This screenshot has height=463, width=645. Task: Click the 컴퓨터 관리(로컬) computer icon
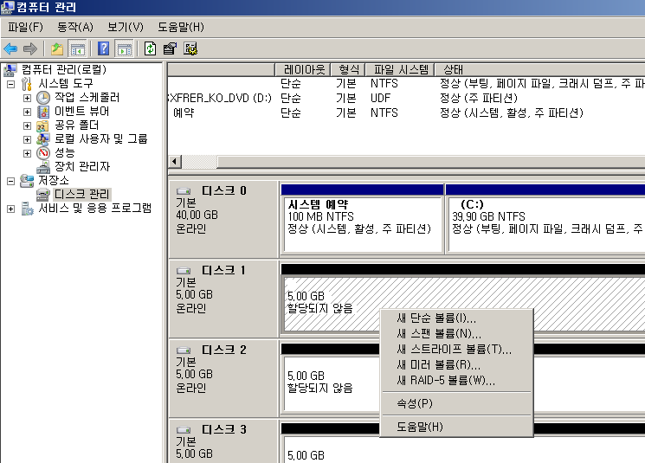point(10,70)
